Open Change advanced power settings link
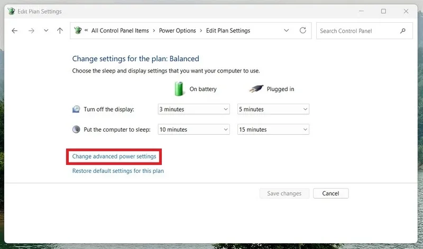The width and height of the screenshot is (423, 249). (x=114, y=156)
